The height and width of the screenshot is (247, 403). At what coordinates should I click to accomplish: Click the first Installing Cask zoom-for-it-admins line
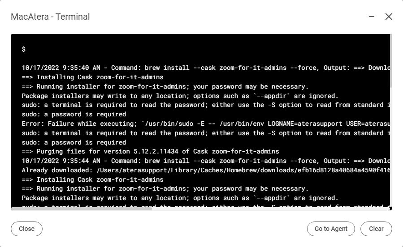point(92,77)
